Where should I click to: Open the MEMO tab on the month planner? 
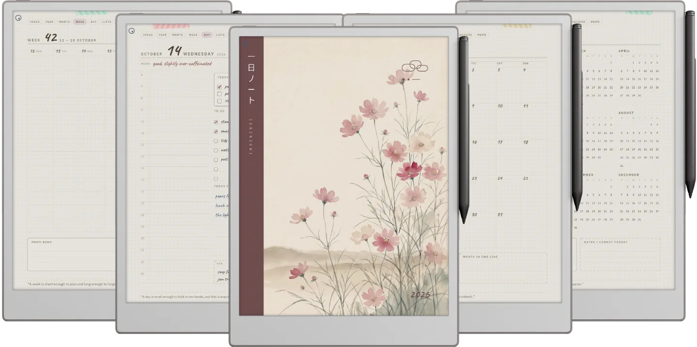click(482, 35)
